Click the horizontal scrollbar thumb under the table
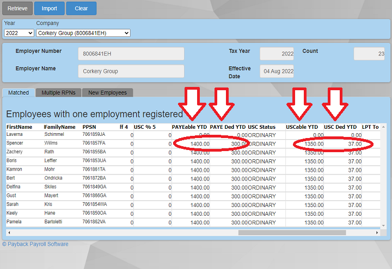The image size is (392, 269). [x=291, y=233]
